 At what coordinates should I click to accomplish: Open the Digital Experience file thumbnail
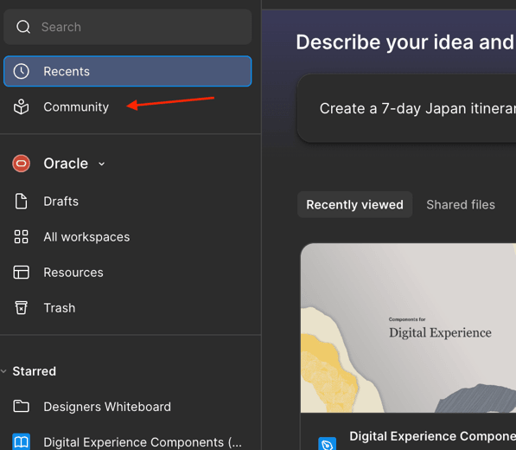pos(408,328)
